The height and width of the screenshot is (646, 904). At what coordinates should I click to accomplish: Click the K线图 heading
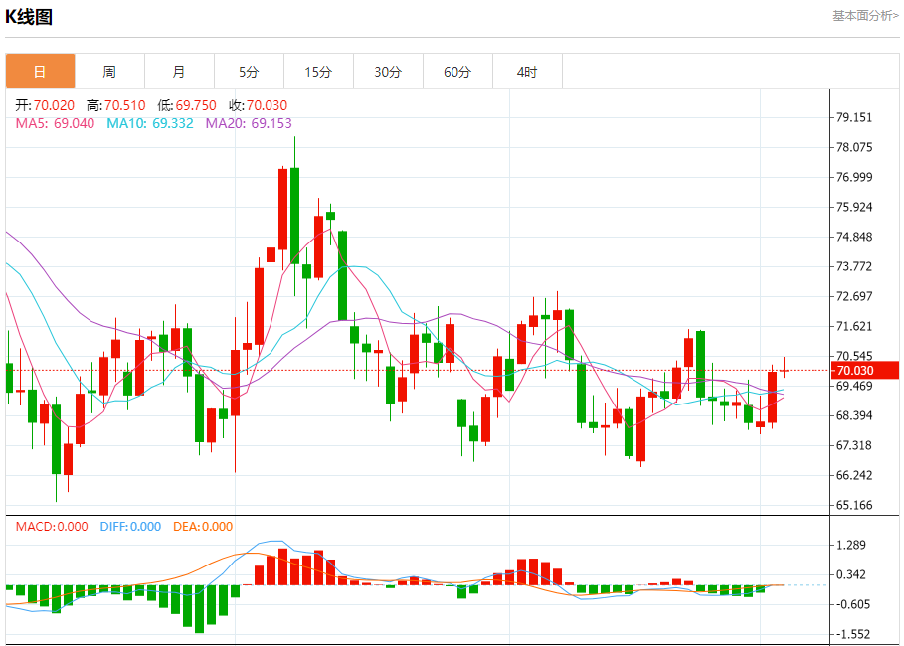(x=29, y=17)
